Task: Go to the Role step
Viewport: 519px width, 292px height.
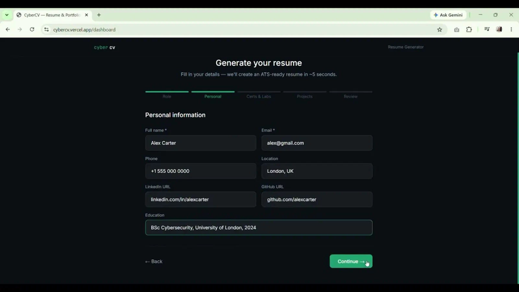Action: click(167, 95)
